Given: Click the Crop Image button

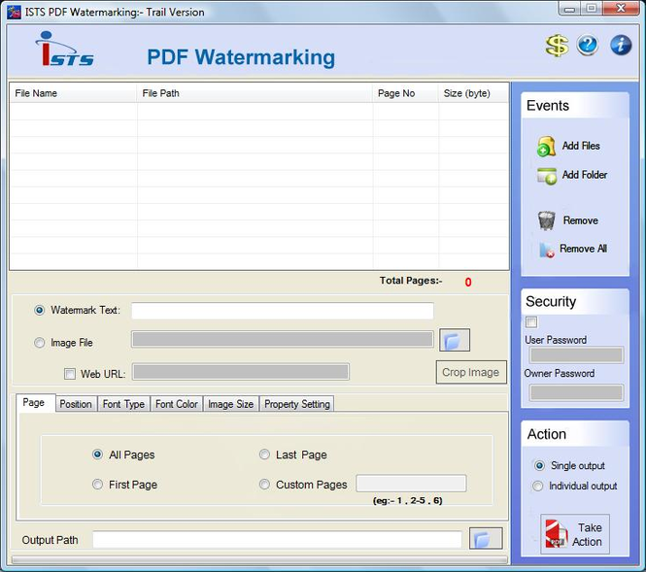Looking at the screenshot, I should coord(471,372).
